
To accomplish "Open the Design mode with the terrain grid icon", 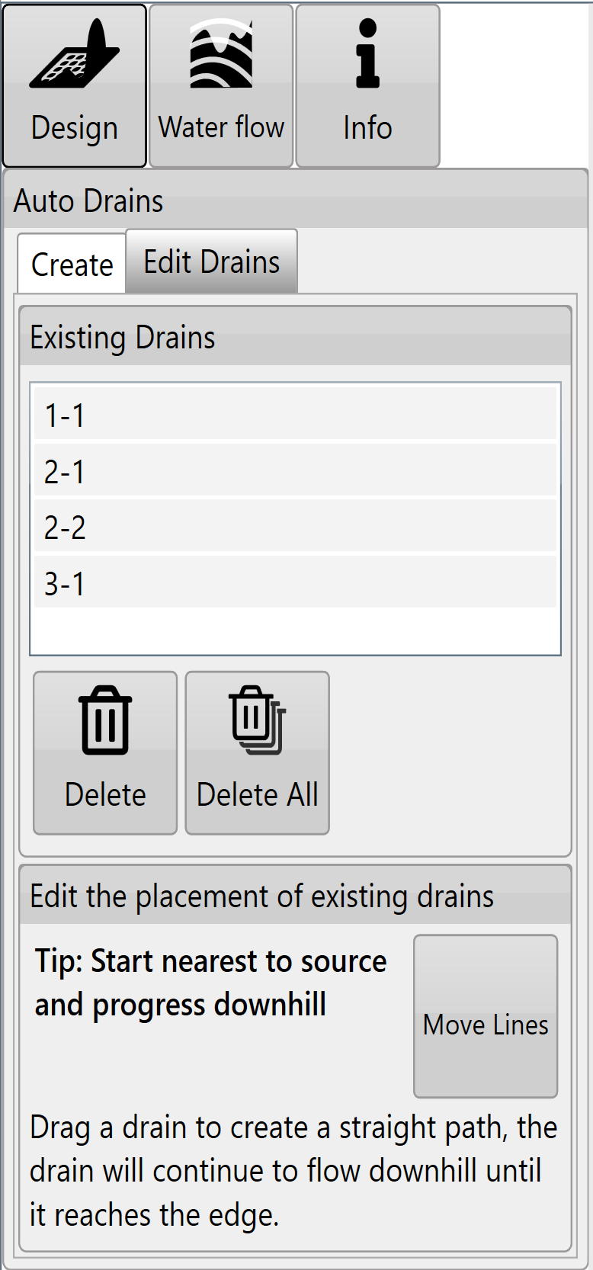I will 75,85.
